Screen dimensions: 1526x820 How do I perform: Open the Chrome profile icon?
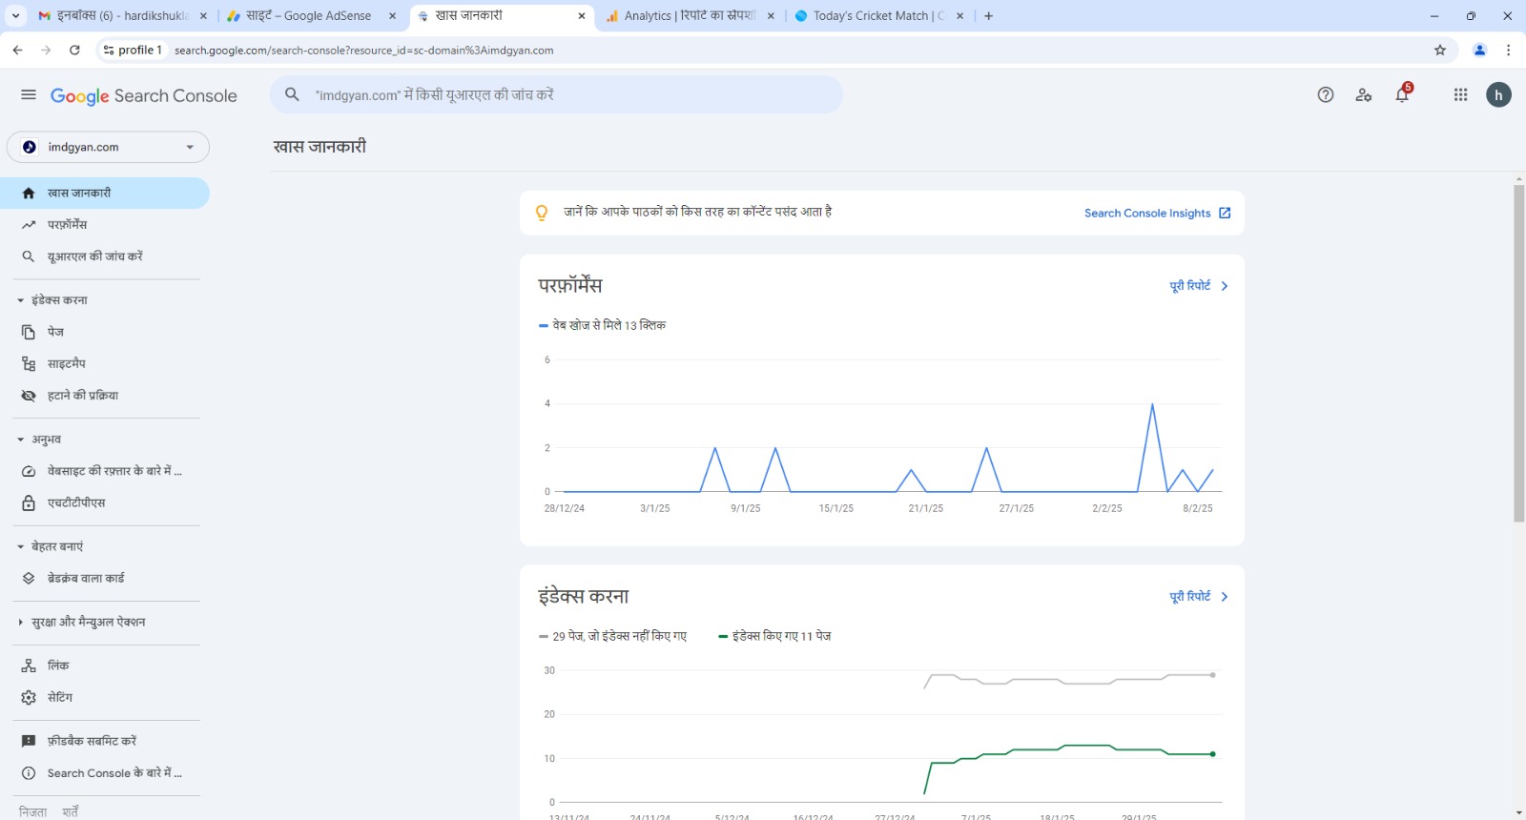1479,50
